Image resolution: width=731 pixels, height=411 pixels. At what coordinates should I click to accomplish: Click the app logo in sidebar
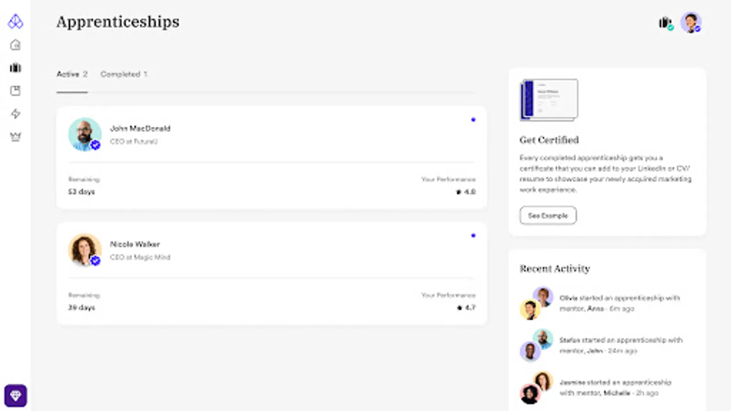coord(16,21)
